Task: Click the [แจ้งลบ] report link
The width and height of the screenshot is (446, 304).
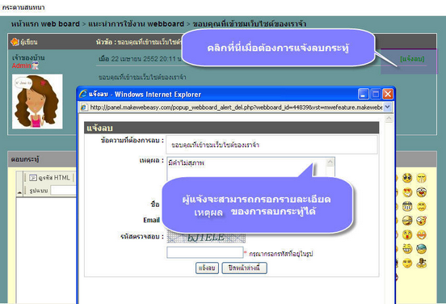Action: click(x=412, y=59)
